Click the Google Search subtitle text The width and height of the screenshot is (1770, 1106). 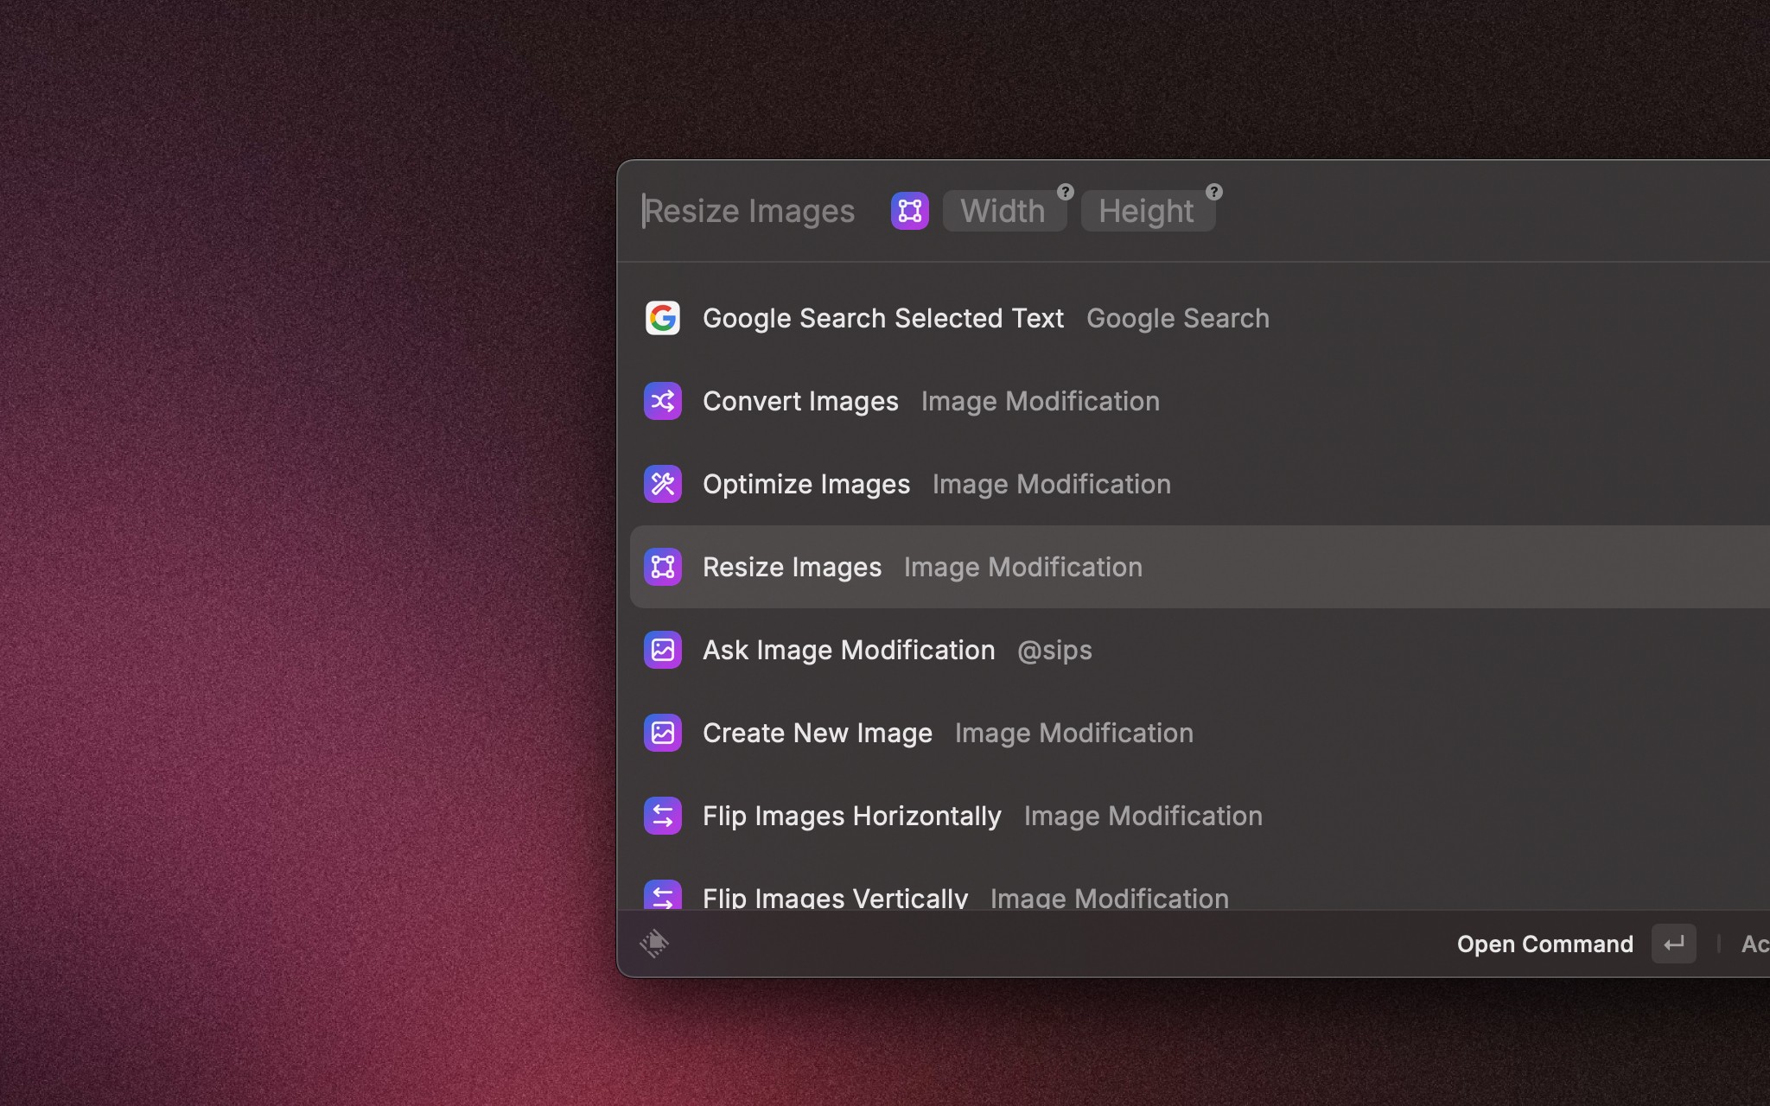click(1178, 318)
